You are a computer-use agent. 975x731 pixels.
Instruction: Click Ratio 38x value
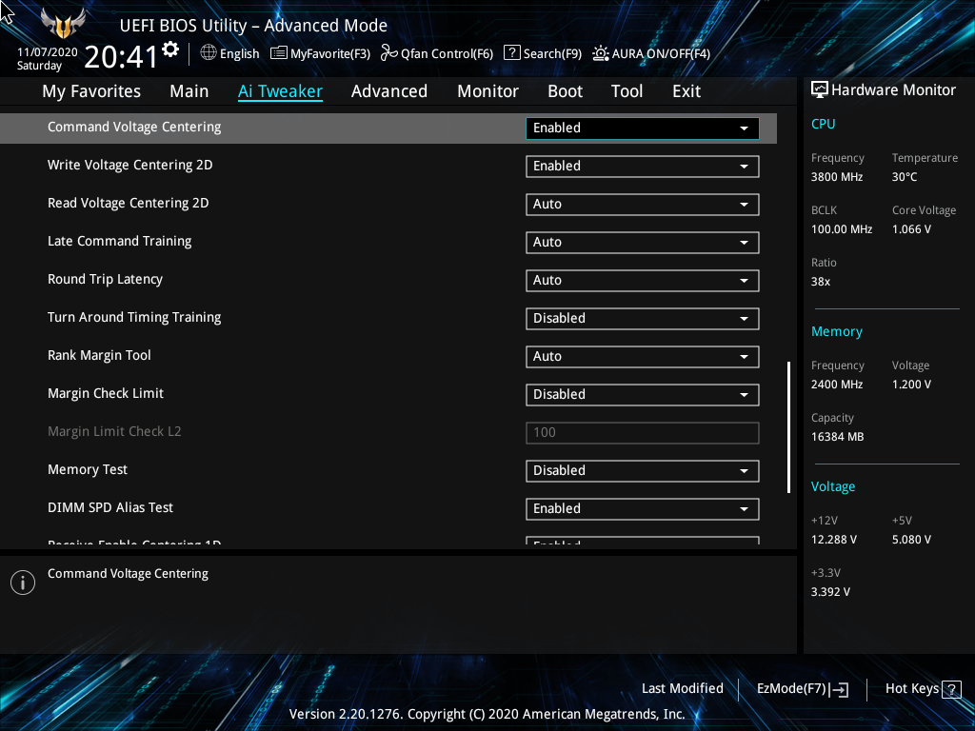pyautogui.click(x=820, y=282)
